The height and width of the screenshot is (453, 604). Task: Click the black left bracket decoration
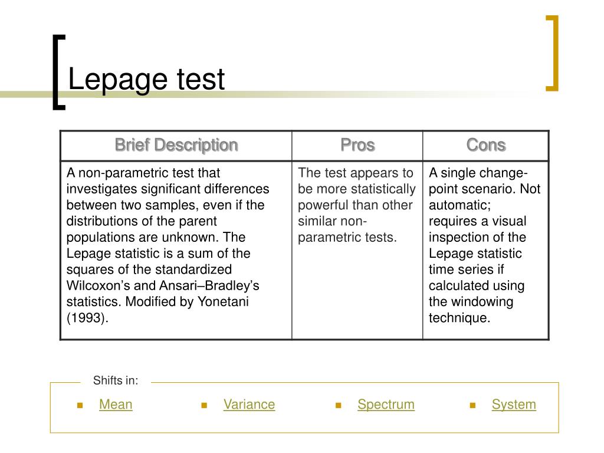[x=57, y=72]
